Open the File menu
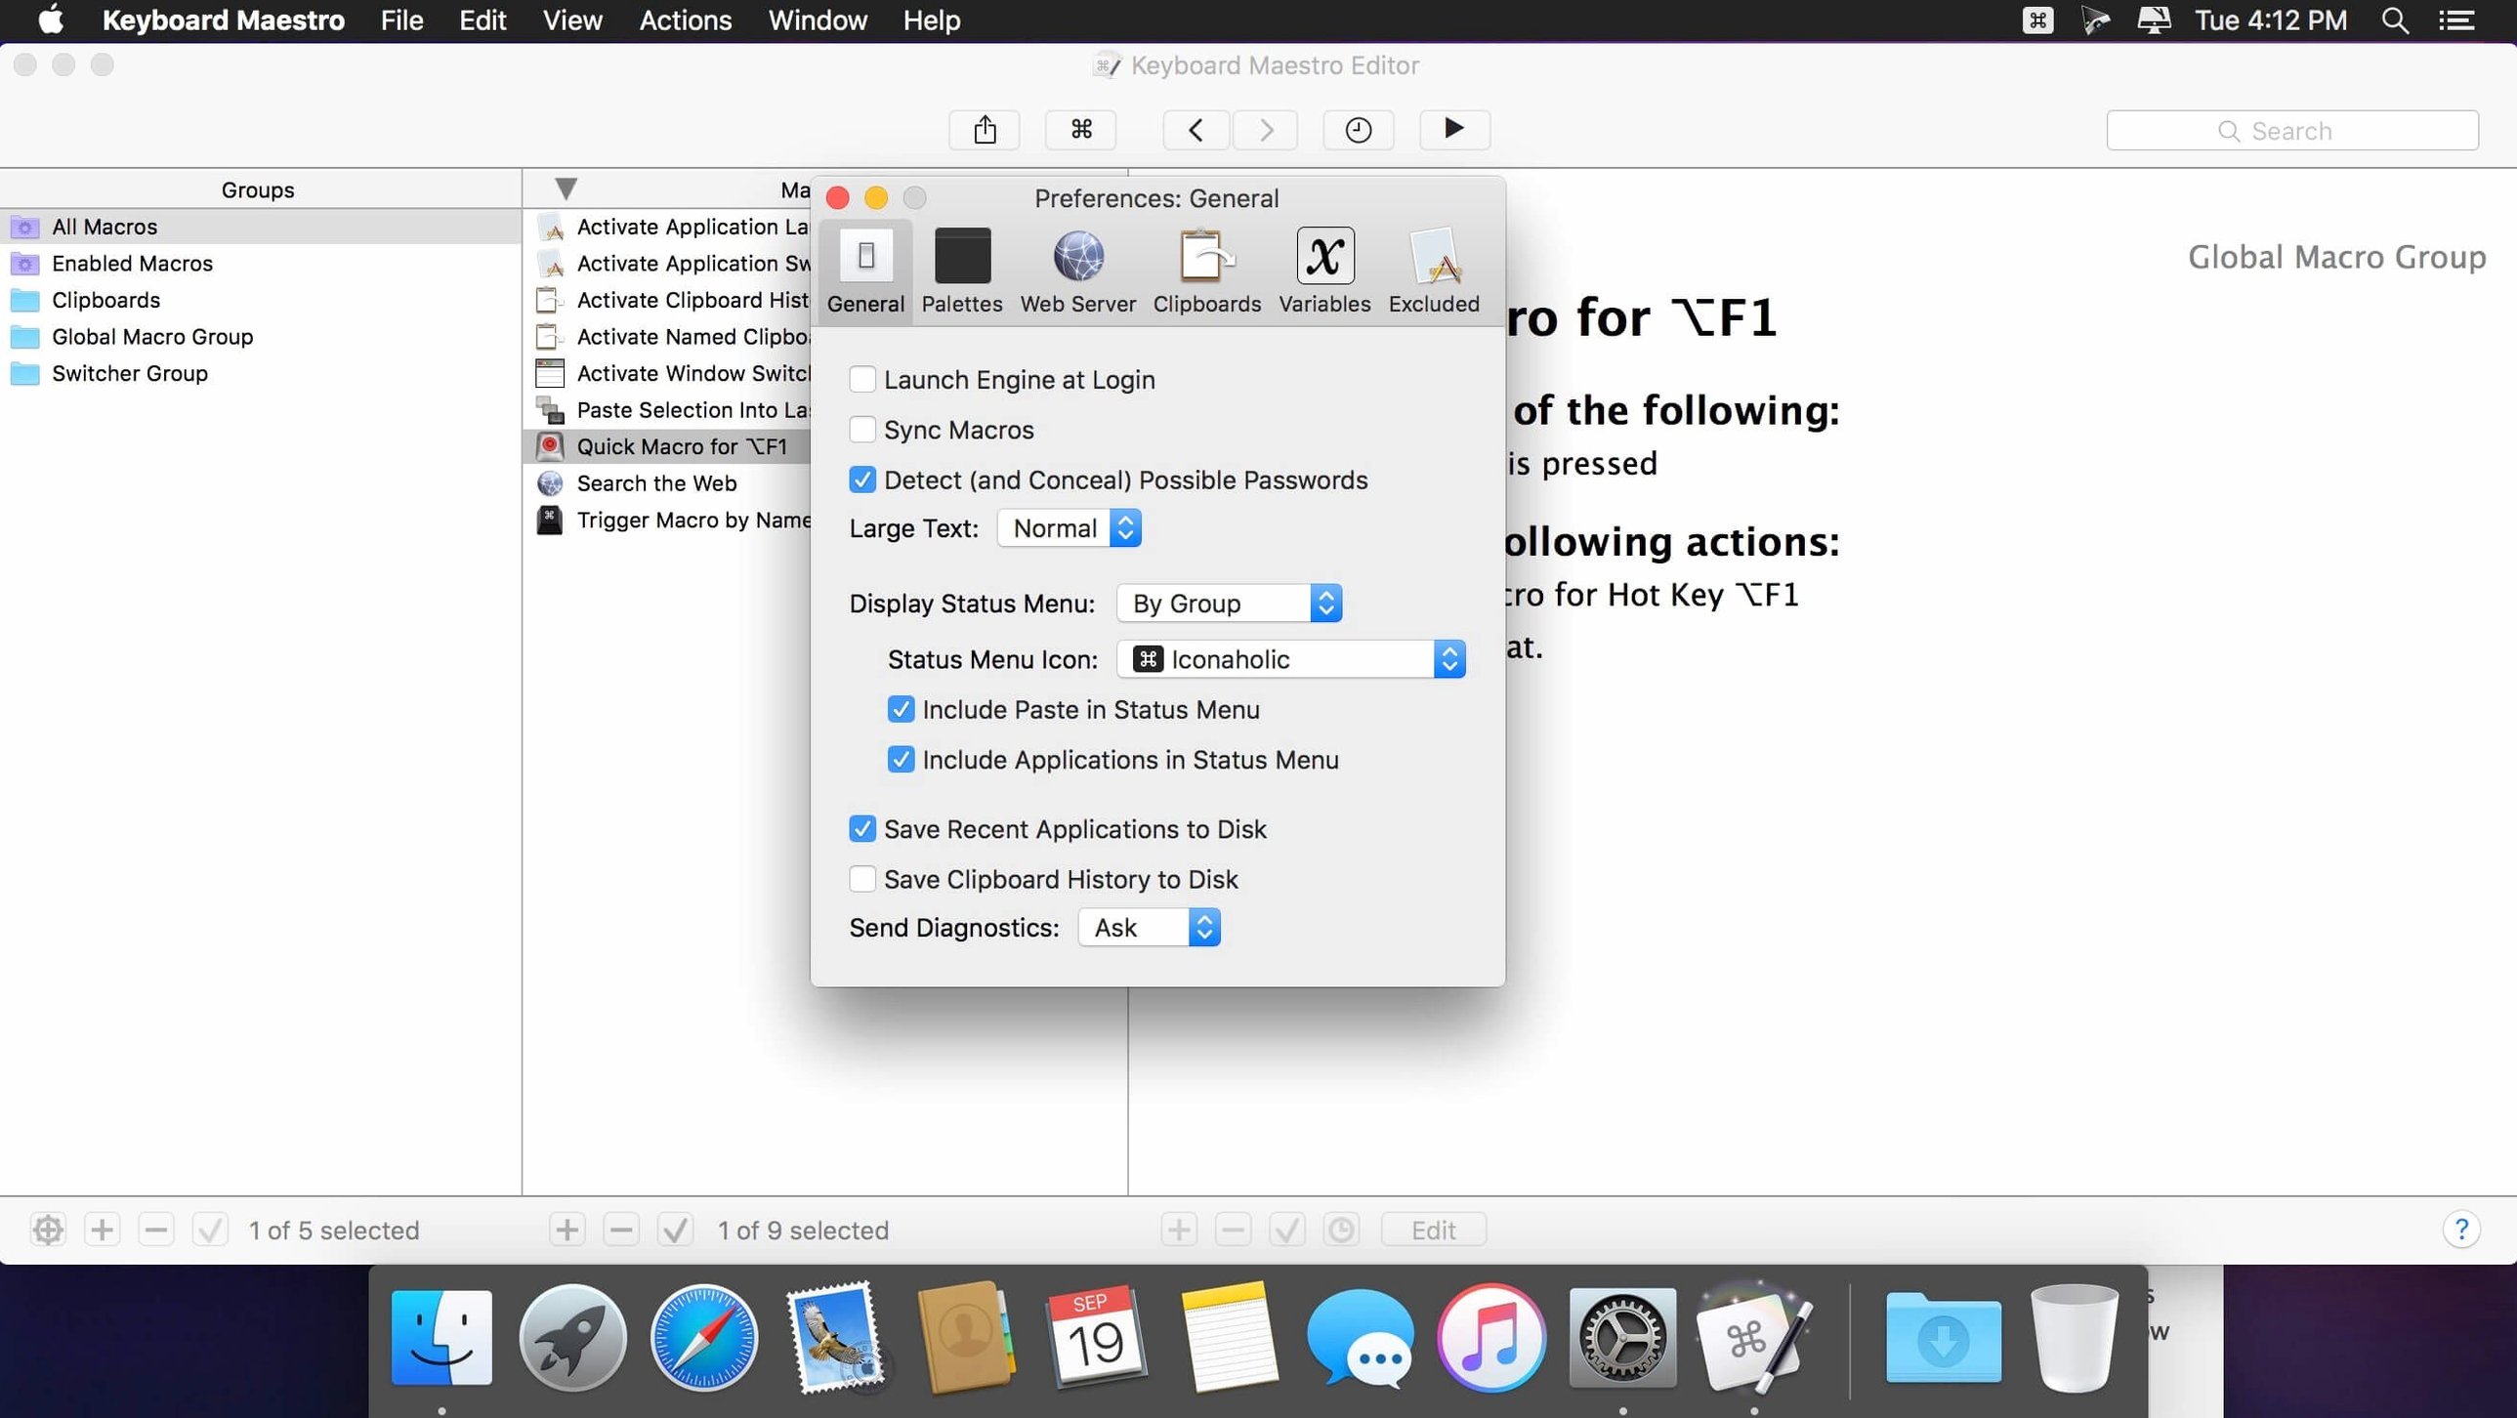The image size is (2517, 1418). tap(401, 21)
